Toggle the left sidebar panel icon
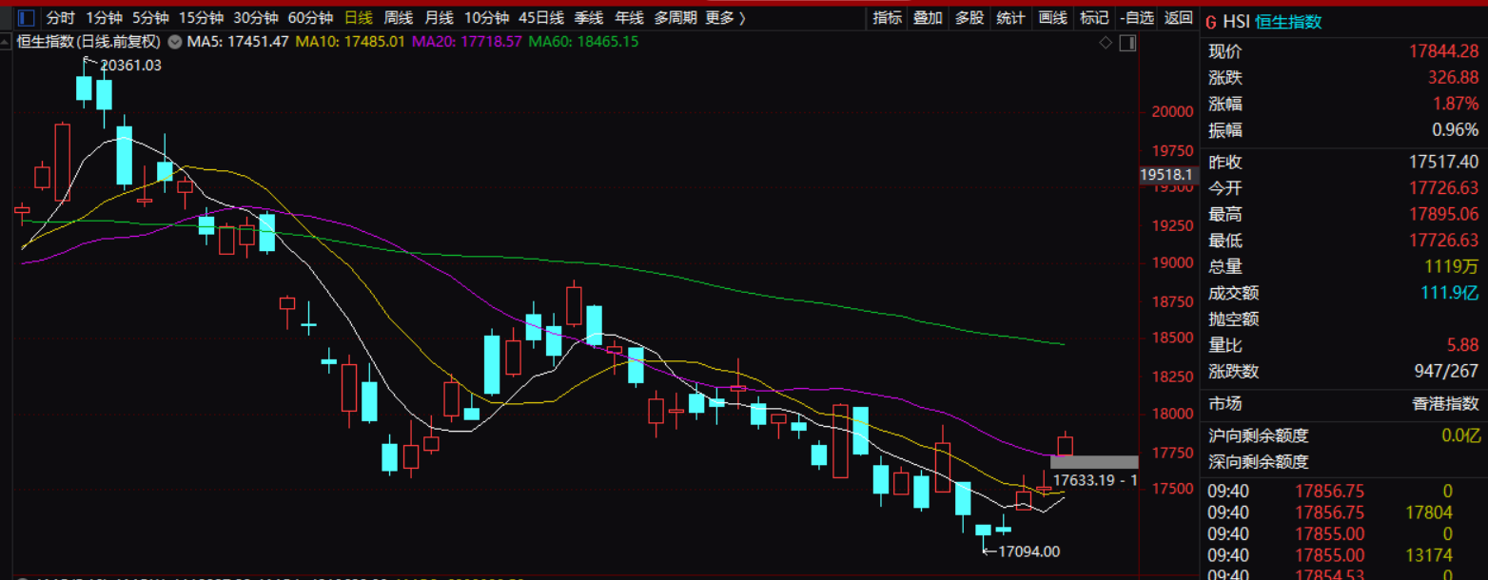The image size is (1488, 580). click(27, 18)
